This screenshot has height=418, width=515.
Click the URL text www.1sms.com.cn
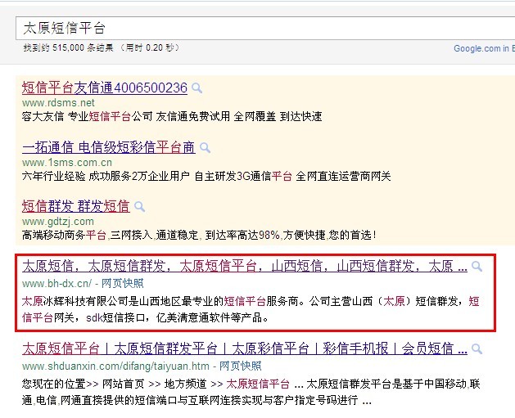point(67,163)
